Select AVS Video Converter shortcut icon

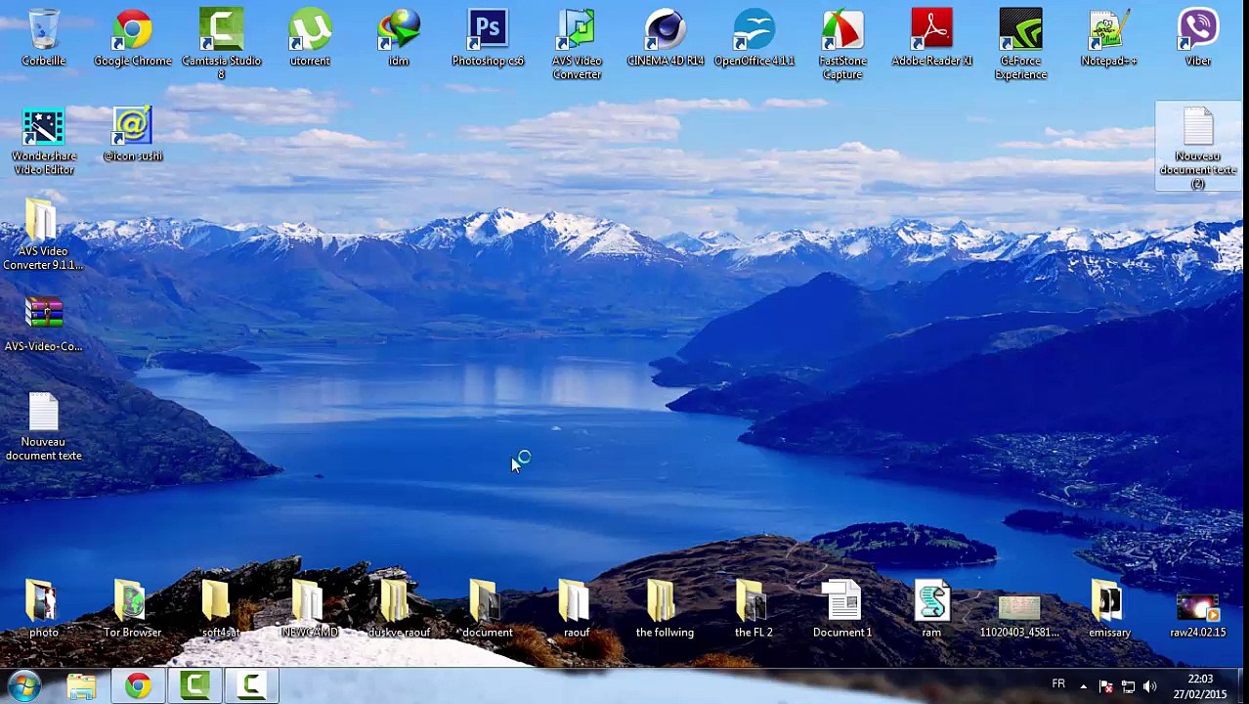pyautogui.click(x=577, y=44)
